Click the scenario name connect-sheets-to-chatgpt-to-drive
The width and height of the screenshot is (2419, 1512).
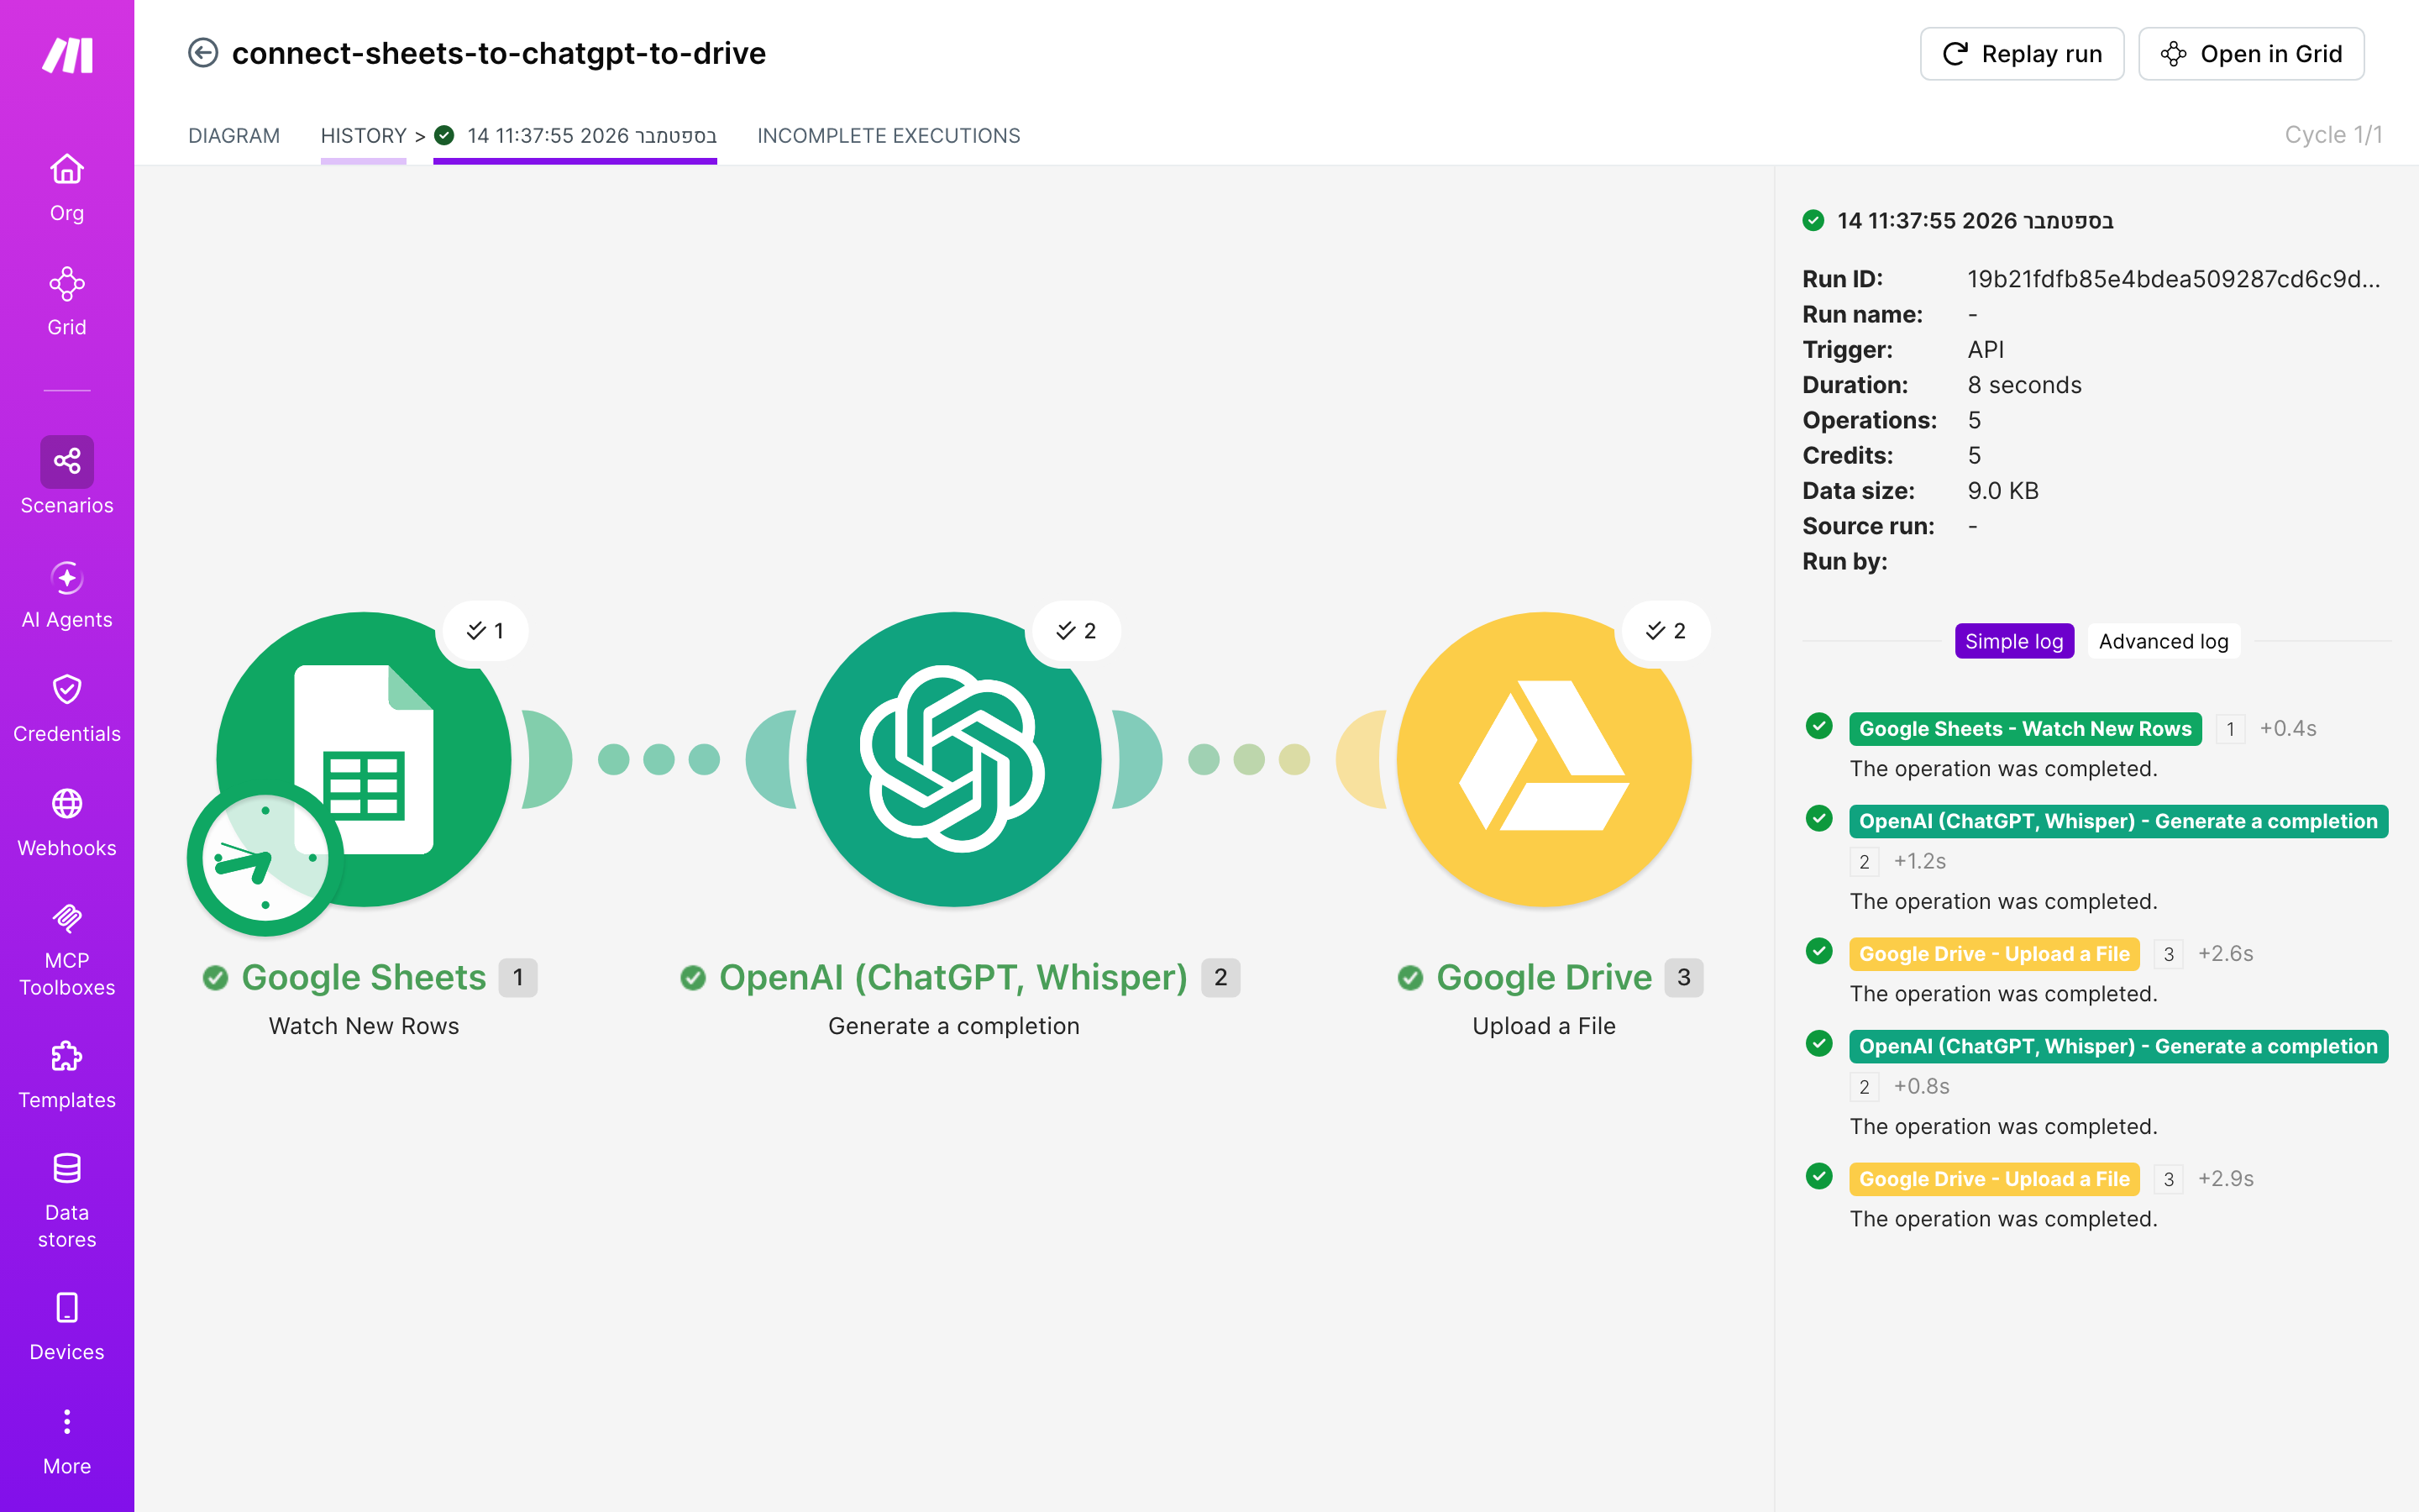[499, 53]
